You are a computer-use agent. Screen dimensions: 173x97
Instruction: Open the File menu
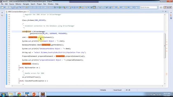click(2, 4)
